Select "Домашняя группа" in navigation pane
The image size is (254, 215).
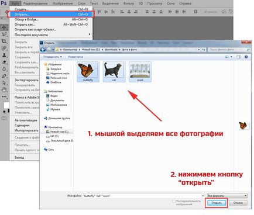tap(57, 118)
